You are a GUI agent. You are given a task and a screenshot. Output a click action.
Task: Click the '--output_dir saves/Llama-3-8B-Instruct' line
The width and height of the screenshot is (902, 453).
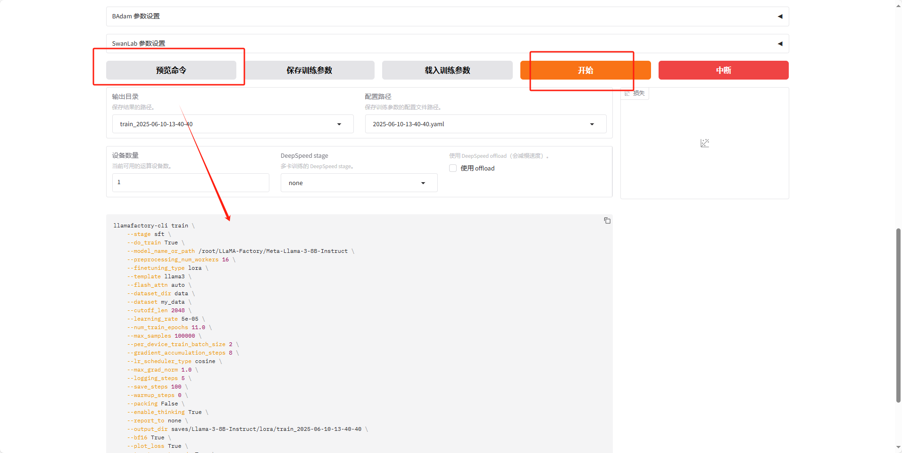(x=247, y=429)
